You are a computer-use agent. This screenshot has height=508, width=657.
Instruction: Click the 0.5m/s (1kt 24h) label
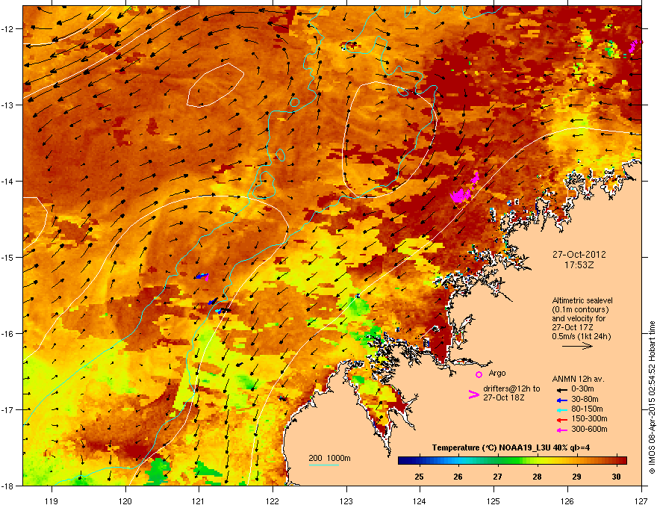pos(582,336)
